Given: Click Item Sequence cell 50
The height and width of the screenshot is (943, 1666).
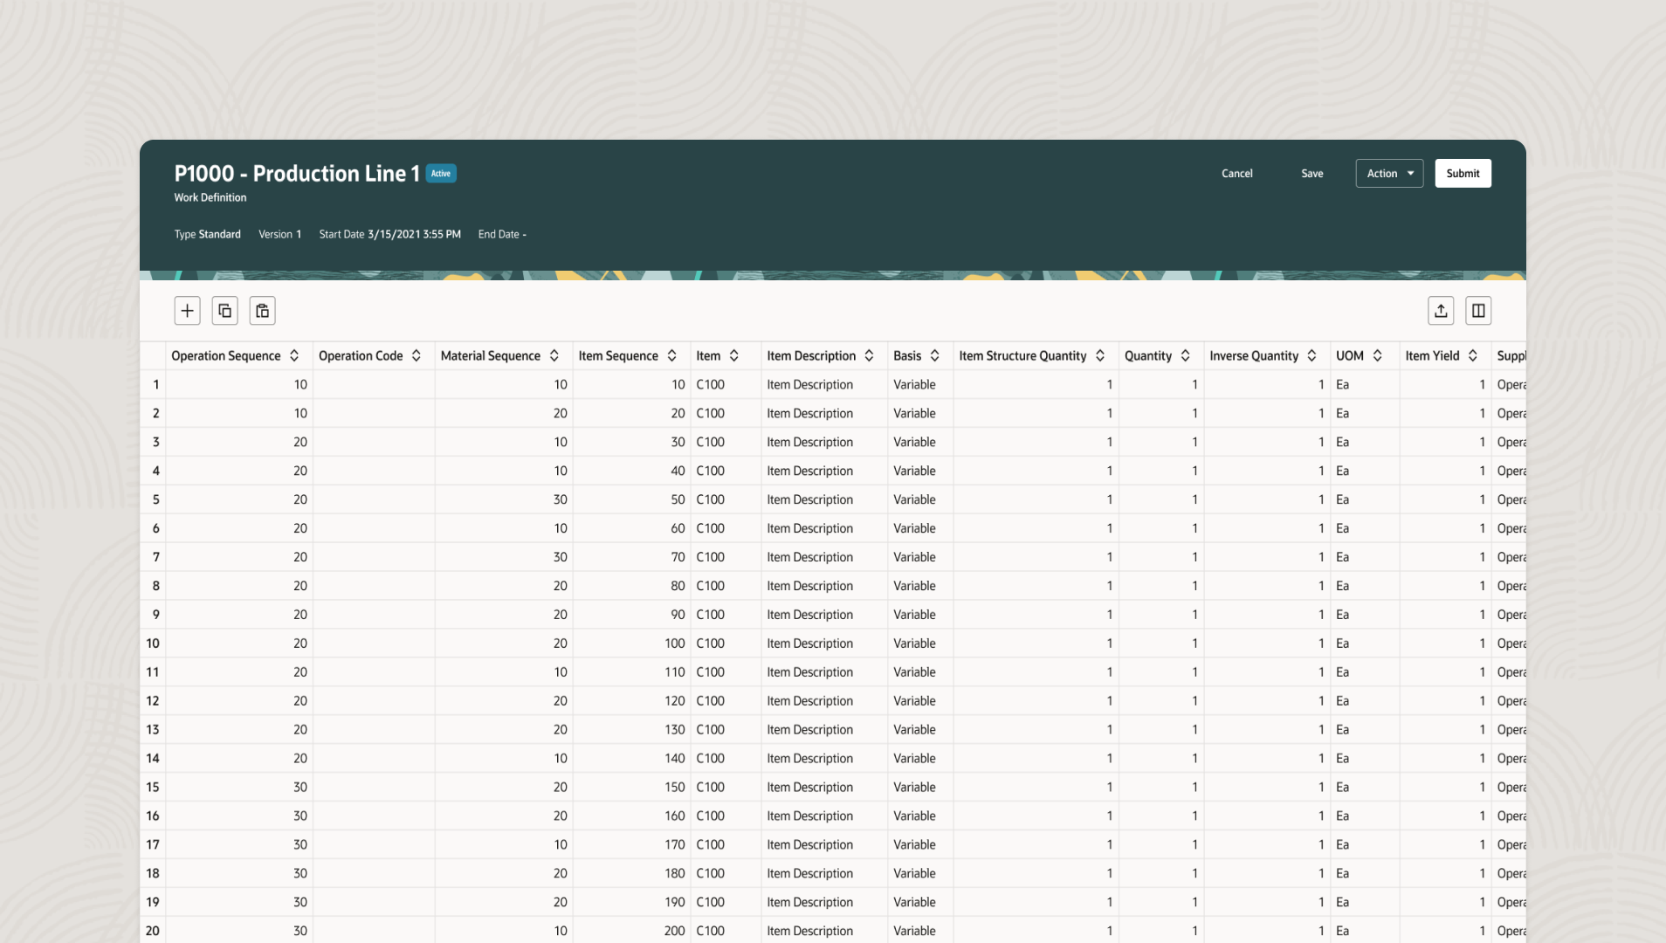Looking at the screenshot, I should 631,500.
